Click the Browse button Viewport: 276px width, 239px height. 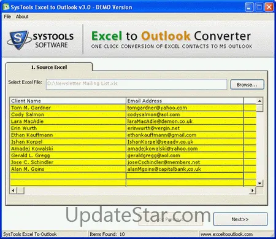(247, 85)
